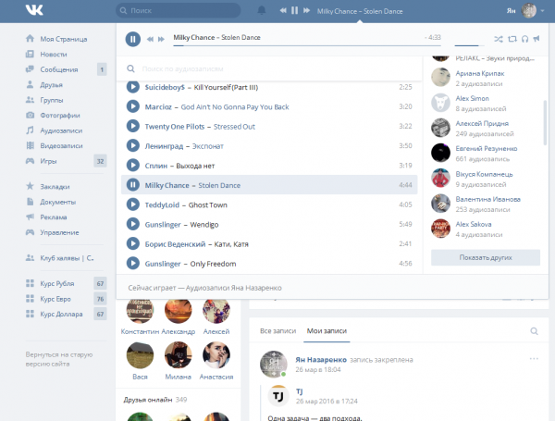The image size is (555, 421).
Task: Open the notifications bell
Action: pos(262,11)
